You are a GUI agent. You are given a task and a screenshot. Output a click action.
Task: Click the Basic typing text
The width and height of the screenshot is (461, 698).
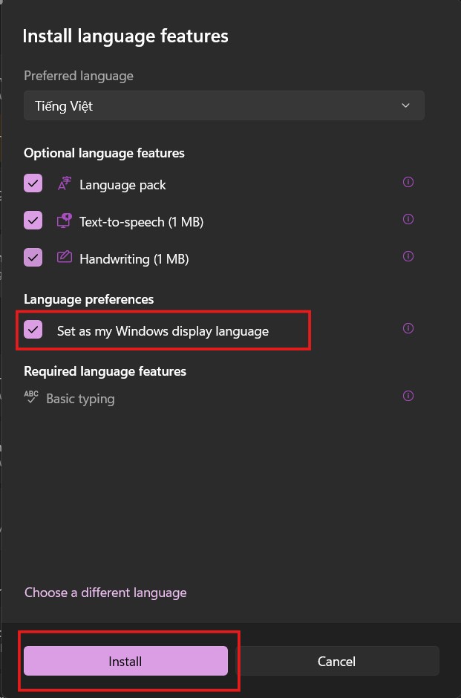[x=80, y=399]
